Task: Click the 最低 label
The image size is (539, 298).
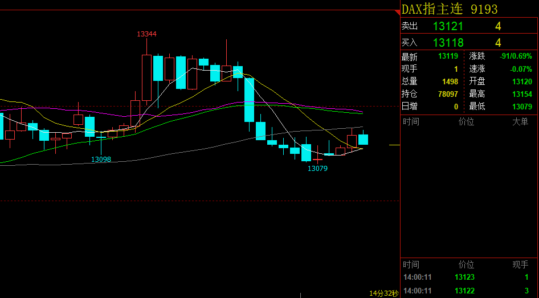Action: coord(477,107)
